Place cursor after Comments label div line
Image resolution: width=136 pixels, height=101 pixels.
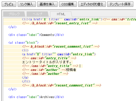(64, 35)
